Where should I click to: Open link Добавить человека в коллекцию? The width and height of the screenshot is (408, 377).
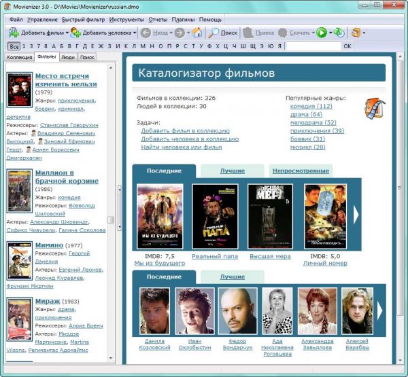point(190,139)
